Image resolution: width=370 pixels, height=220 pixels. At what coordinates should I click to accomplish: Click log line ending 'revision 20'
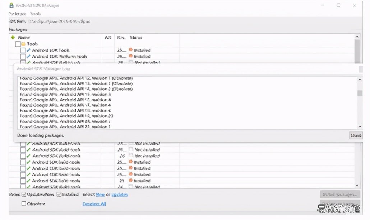[x=66, y=116]
